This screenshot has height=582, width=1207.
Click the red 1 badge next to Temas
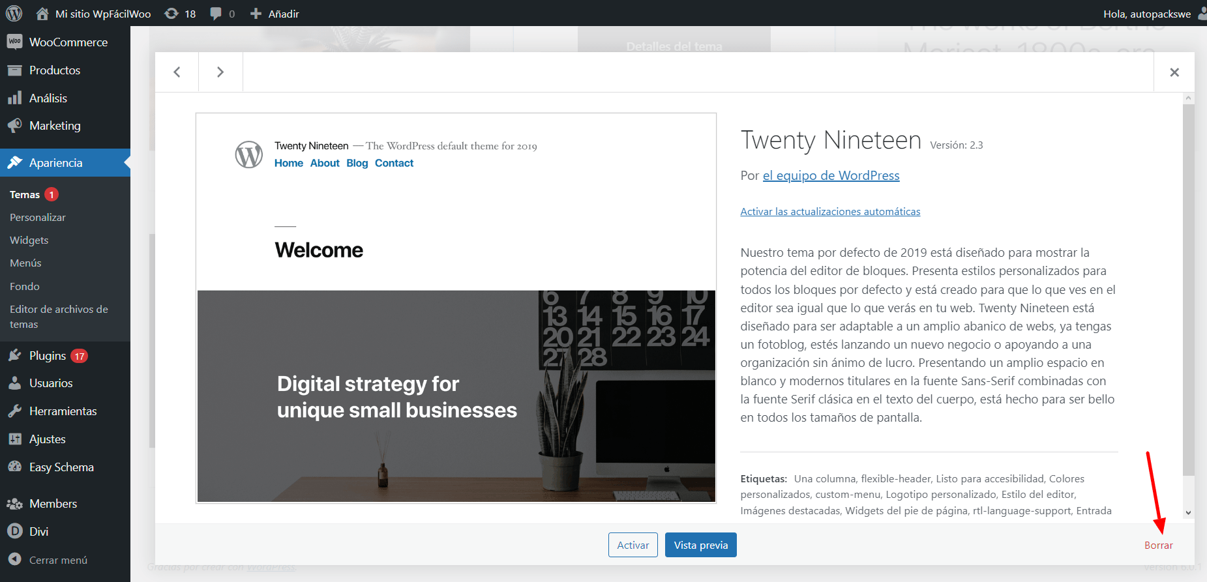click(x=52, y=194)
